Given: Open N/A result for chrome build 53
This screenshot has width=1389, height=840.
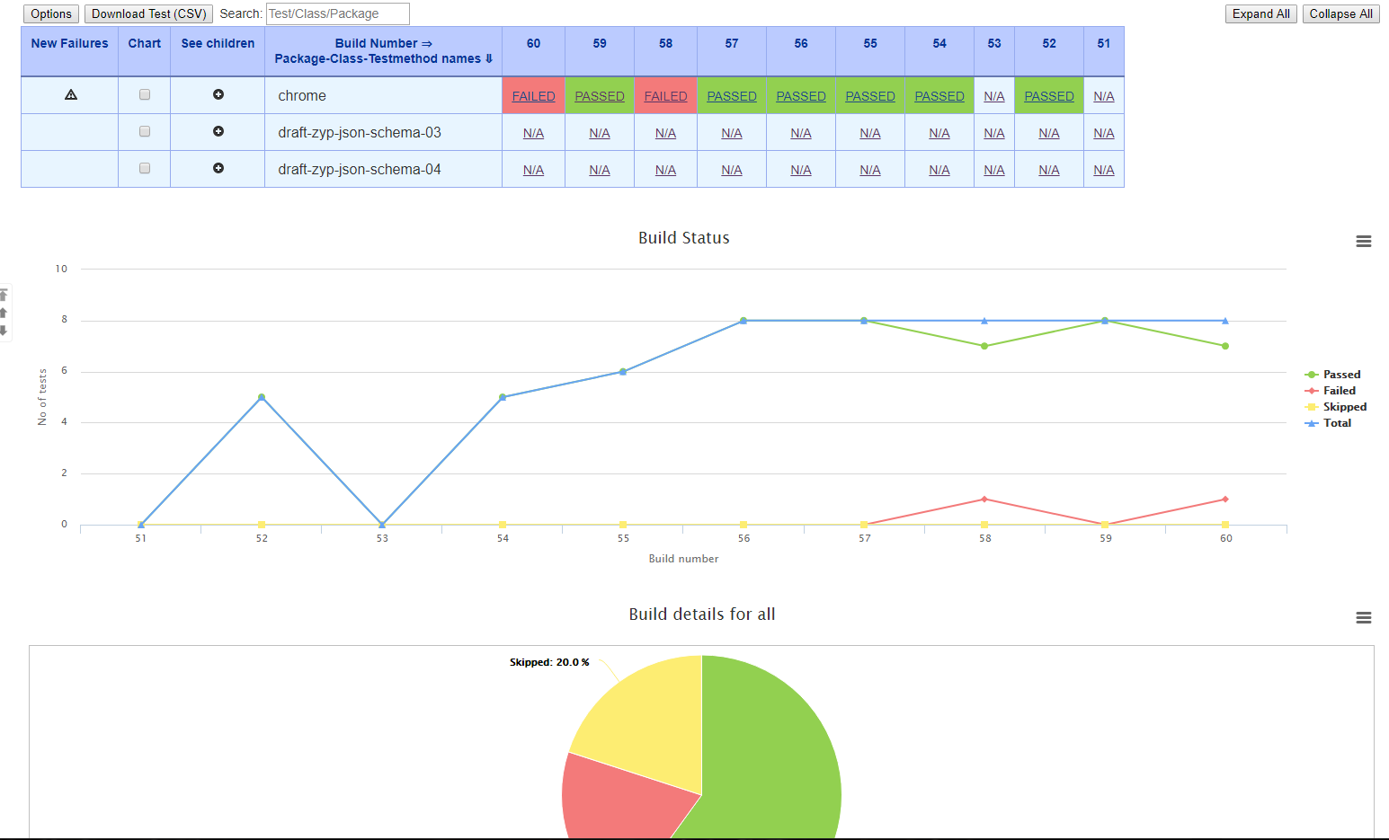Looking at the screenshot, I should click(994, 96).
